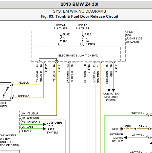152x153 pixels.
Task: Click "COMPUTER DATA LINES SYSTEM" under ORG/GRN arrows
Action: coord(111,97)
